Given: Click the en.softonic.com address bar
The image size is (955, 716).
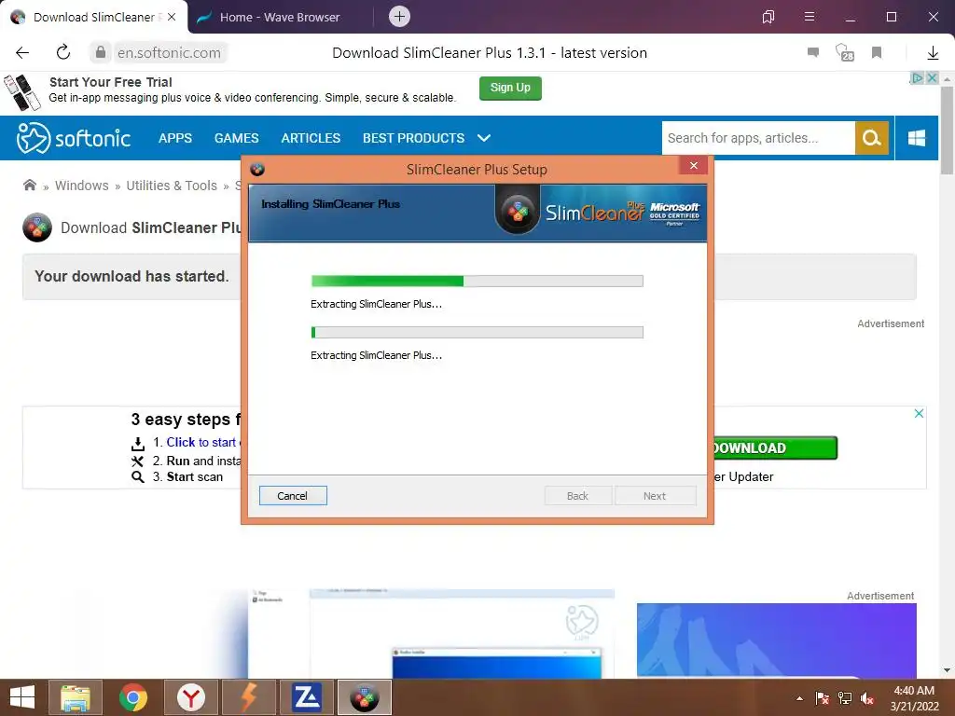Looking at the screenshot, I should click(170, 53).
